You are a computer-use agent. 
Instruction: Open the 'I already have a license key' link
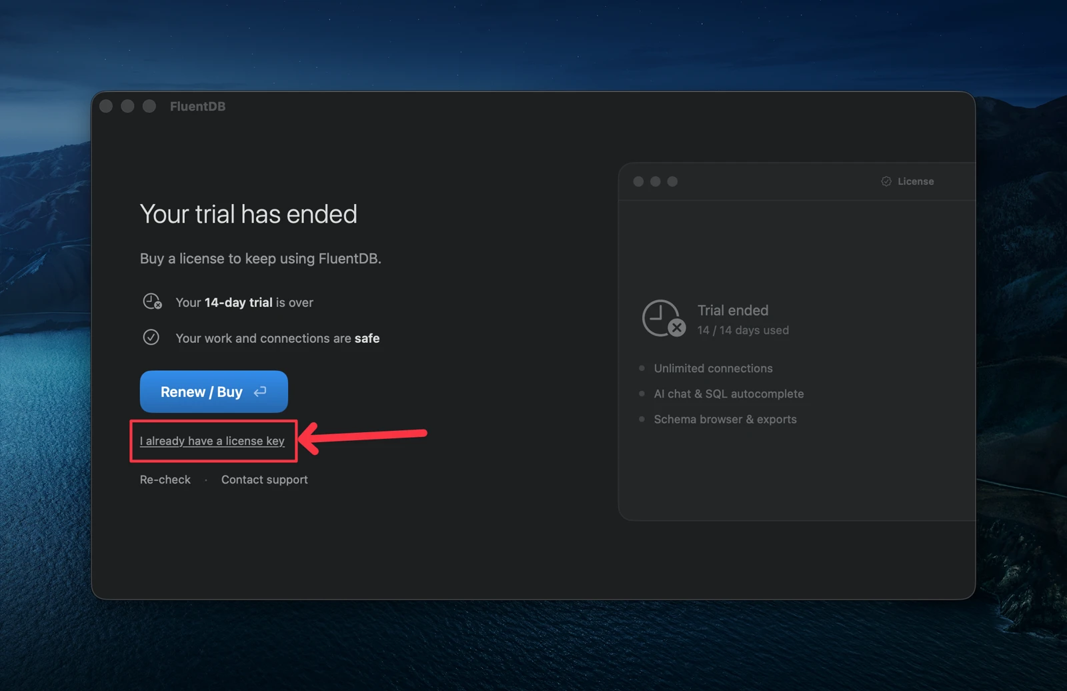click(212, 441)
